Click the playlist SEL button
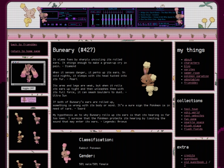Viewport: 224px width, 168px height. tap(151, 24)
